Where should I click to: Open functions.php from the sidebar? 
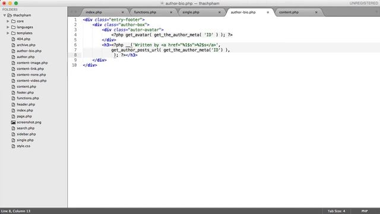click(x=28, y=98)
